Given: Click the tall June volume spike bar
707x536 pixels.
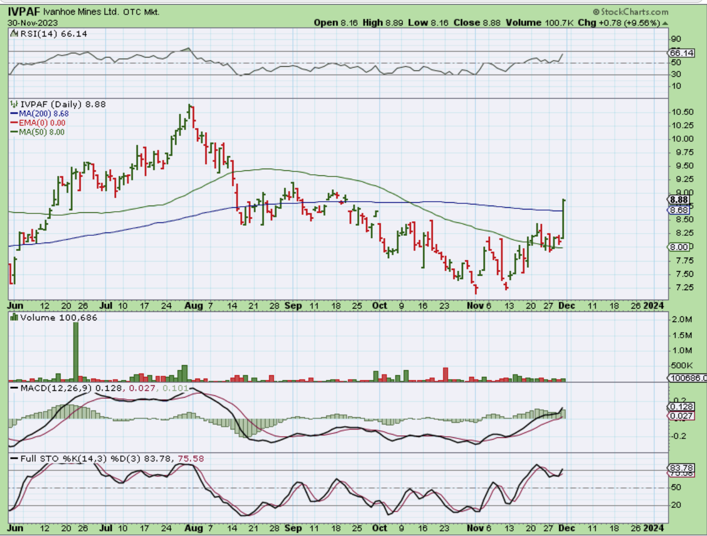Looking at the screenshot, I should [x=76, y=352].
